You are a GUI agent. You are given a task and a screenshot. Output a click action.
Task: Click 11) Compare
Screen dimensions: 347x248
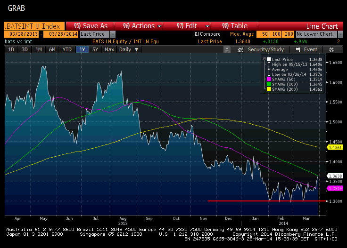click(207, 34)
